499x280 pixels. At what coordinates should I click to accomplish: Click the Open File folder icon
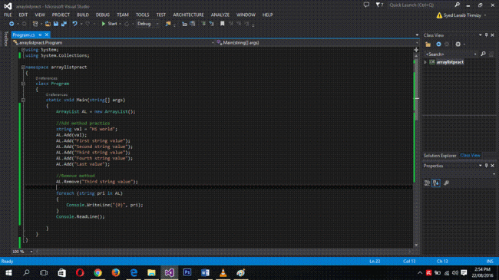point(48,24)
